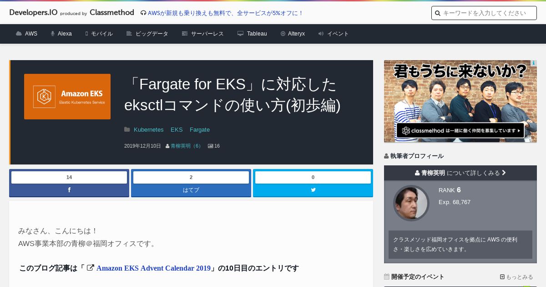Click the Facebook share count 14
The width and height of the screenshot is (546, 287).
[69, 177]
